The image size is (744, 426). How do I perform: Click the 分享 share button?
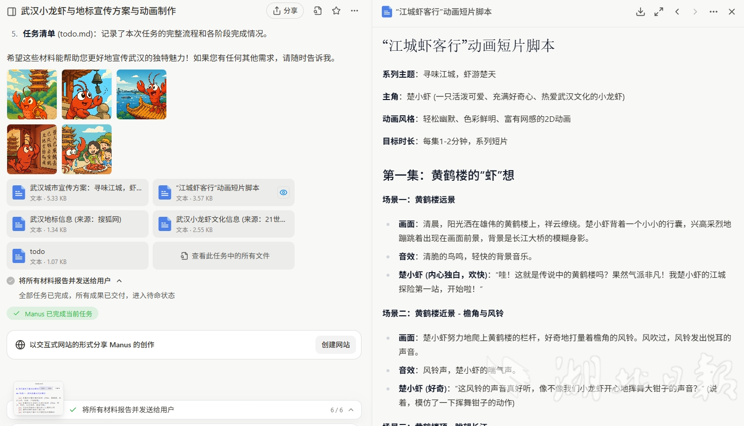pyautogui.click(x=285, y=11)
